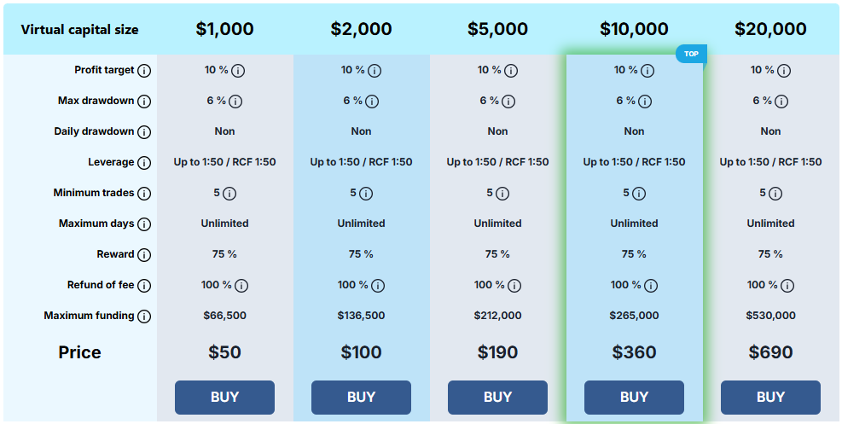Click info icon beside 5 trades in $10,000 column
This screenshot has width=842, height=424.
pyautogui.click(x=638, y=193)
